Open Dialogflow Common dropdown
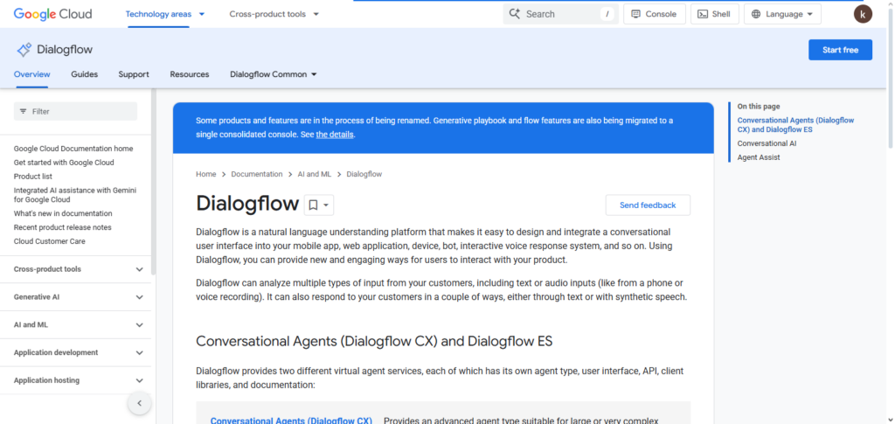 [x=274, y=74]
